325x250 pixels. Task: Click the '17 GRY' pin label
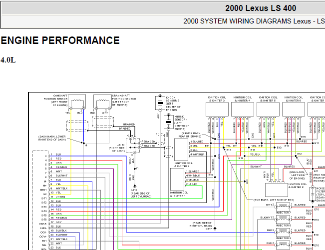pyautogui.click(x=56, y=222)
